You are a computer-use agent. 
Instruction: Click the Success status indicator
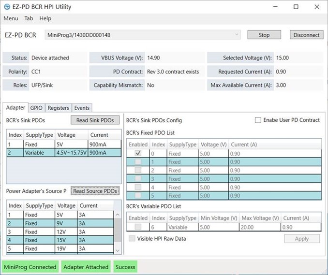point(125,267)
